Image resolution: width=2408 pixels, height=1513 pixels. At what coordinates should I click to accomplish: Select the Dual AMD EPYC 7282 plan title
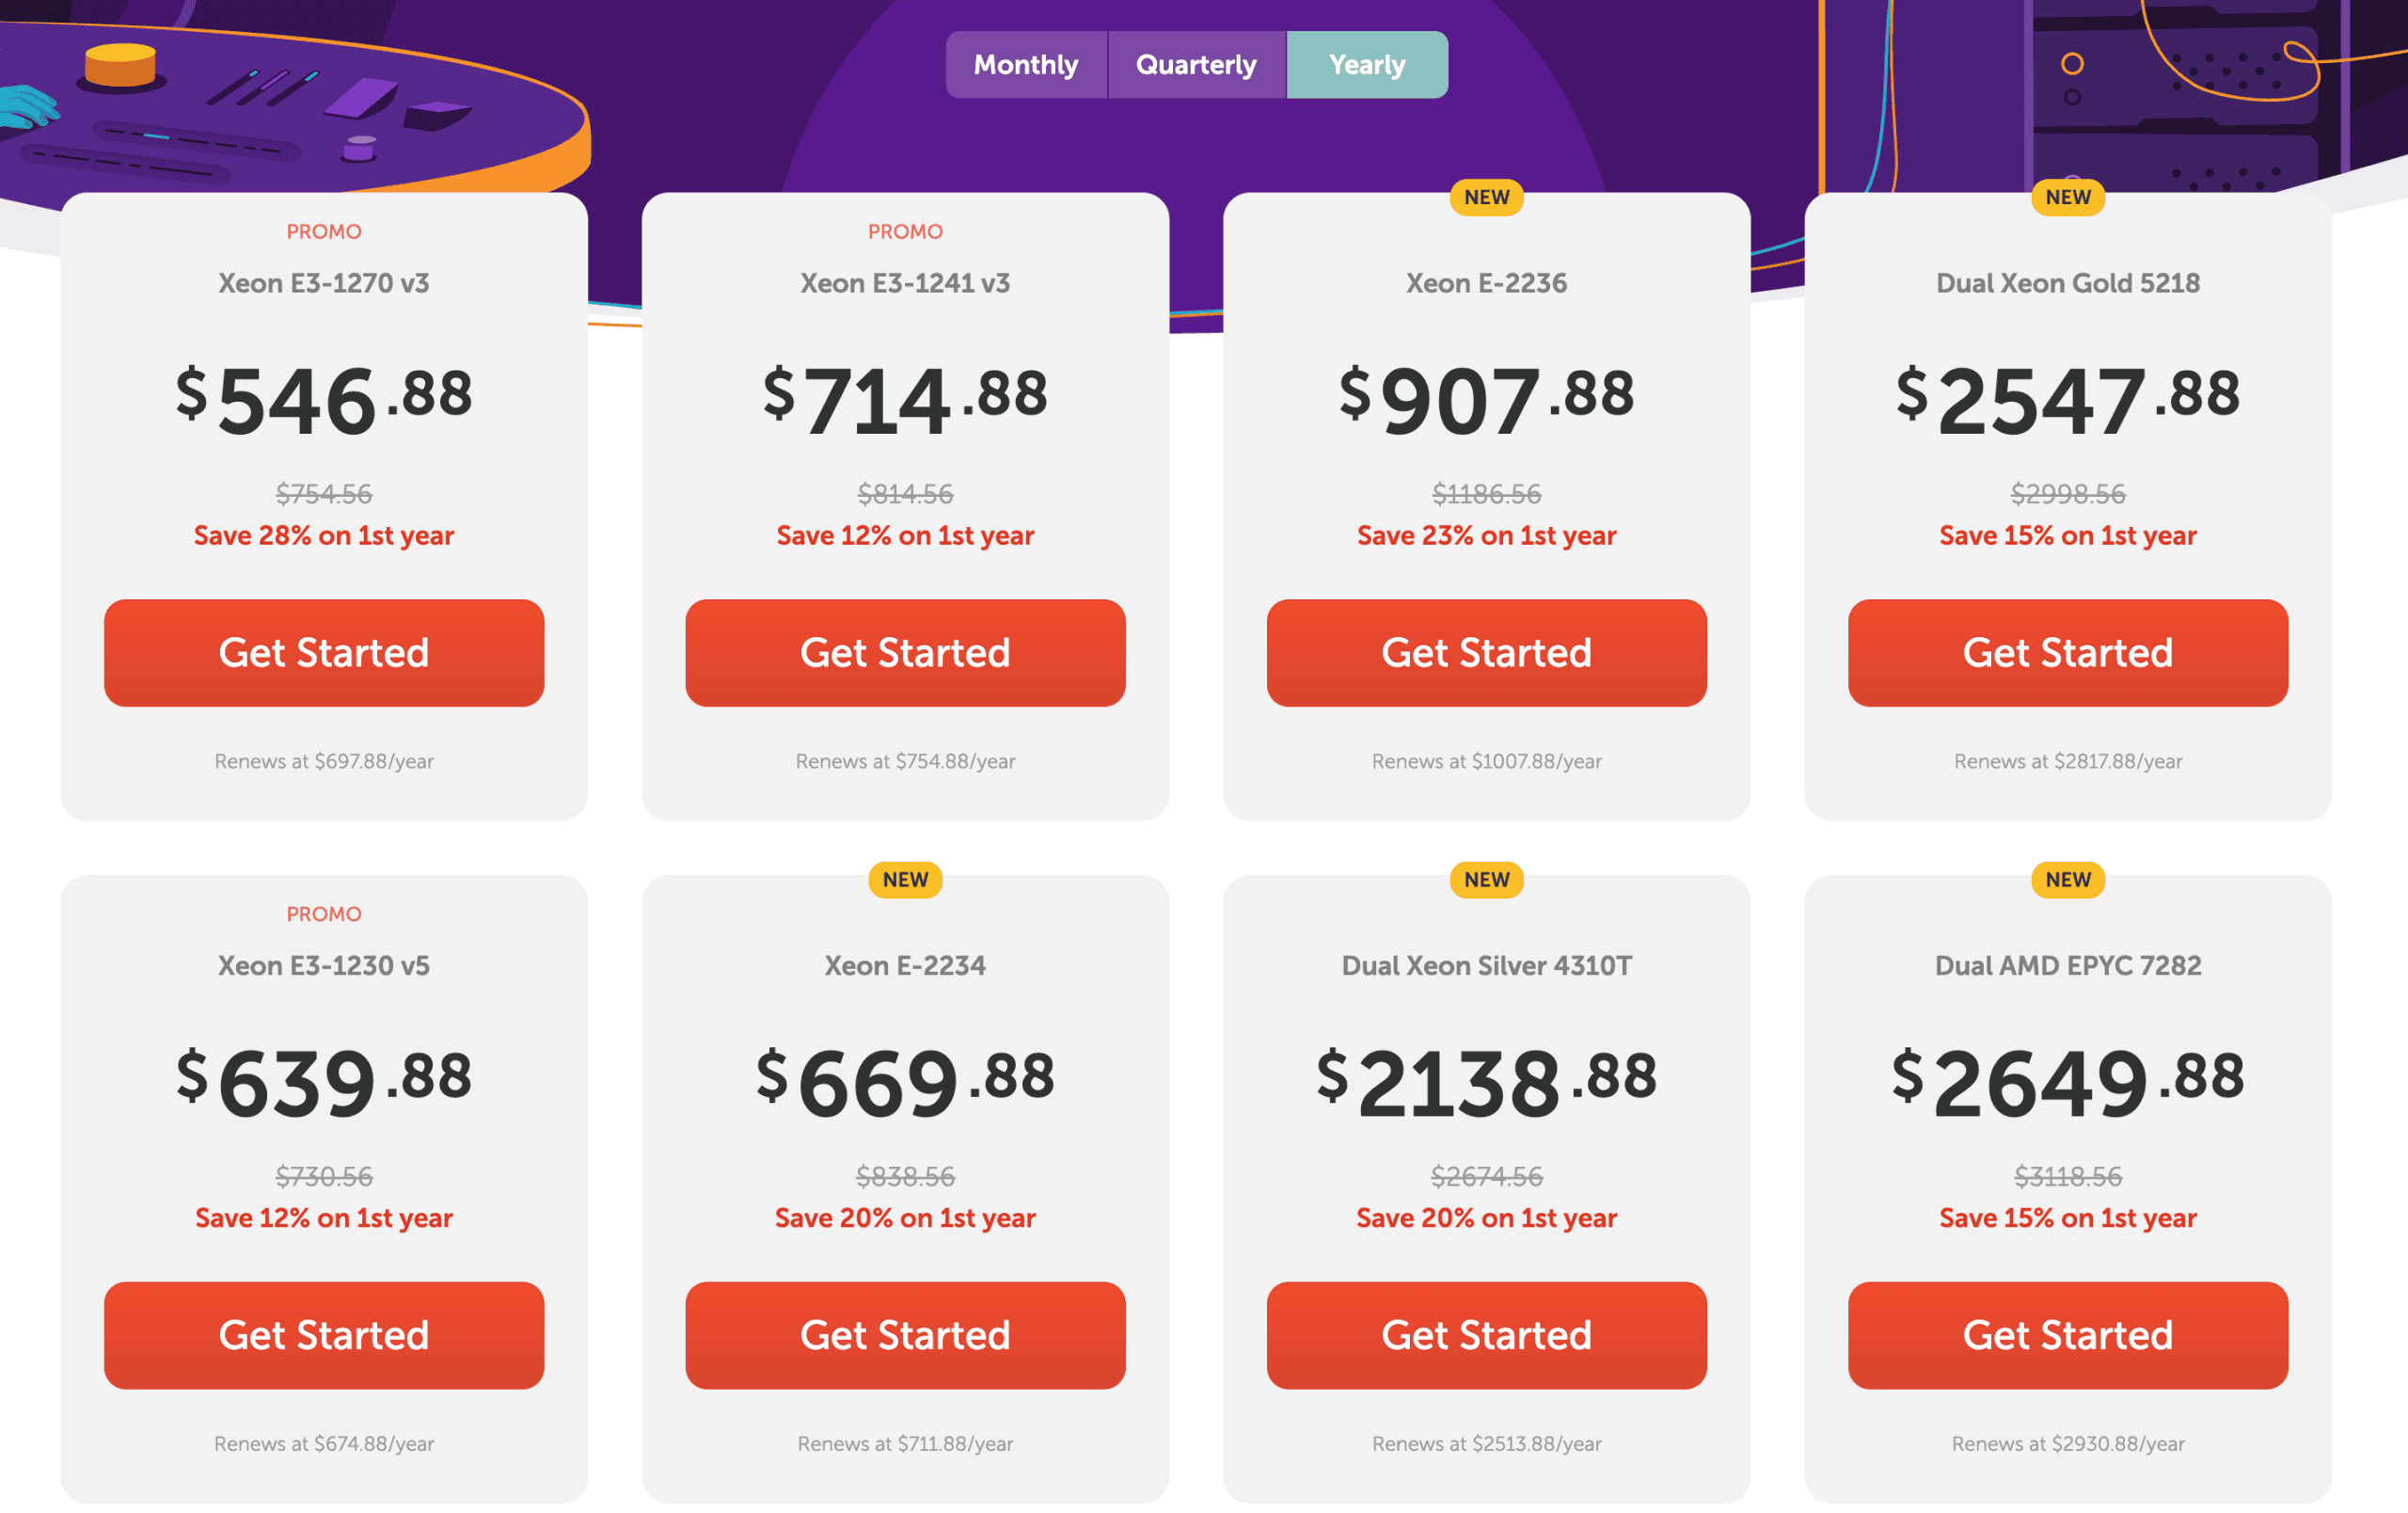[x=2067, y=965]
